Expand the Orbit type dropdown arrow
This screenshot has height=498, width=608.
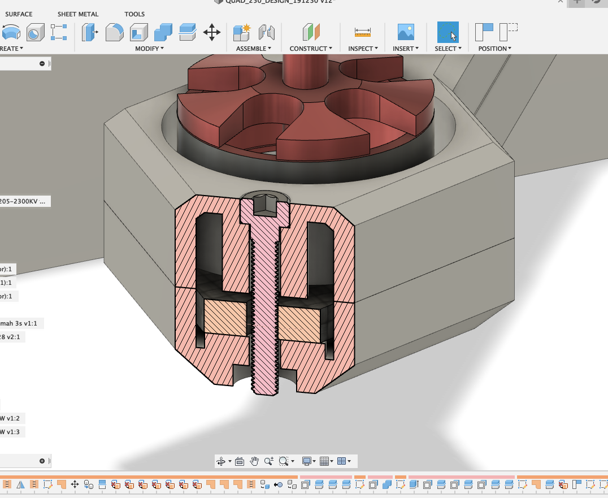tap(230, 461)
